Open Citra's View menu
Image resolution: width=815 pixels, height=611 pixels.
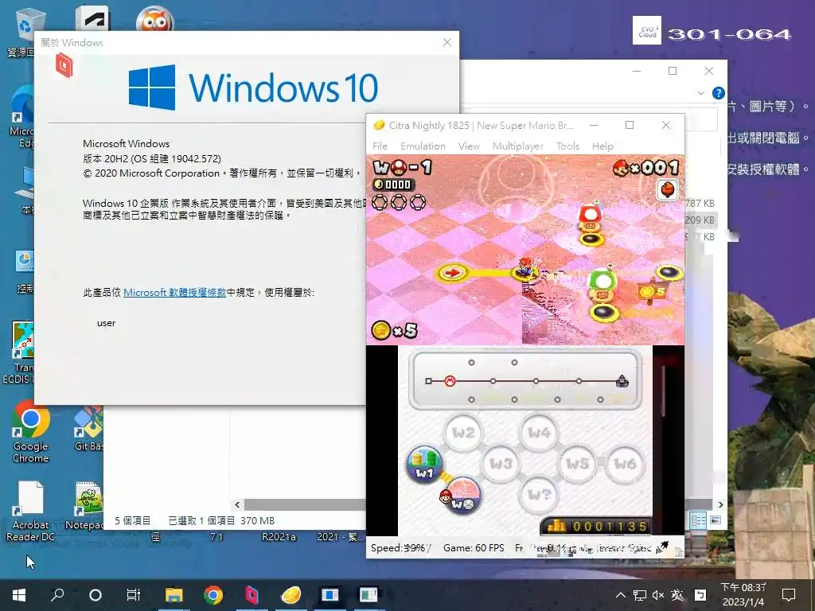pos(469,146)
